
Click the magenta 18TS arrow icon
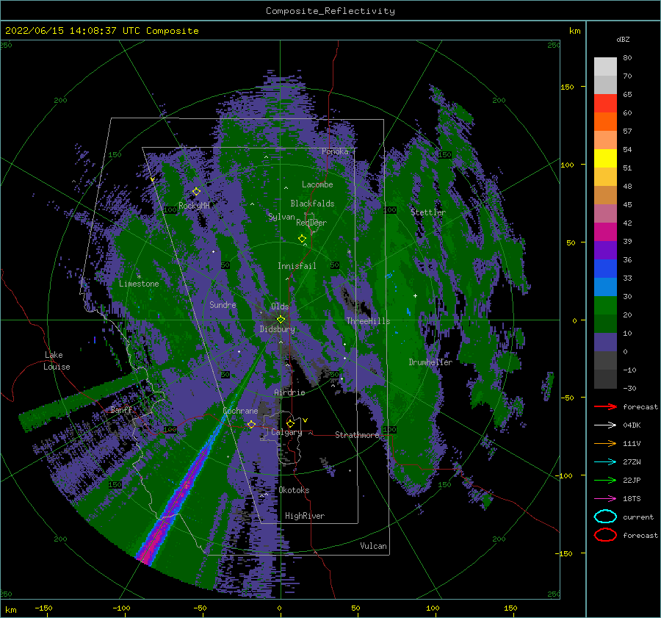pos(605,499)
